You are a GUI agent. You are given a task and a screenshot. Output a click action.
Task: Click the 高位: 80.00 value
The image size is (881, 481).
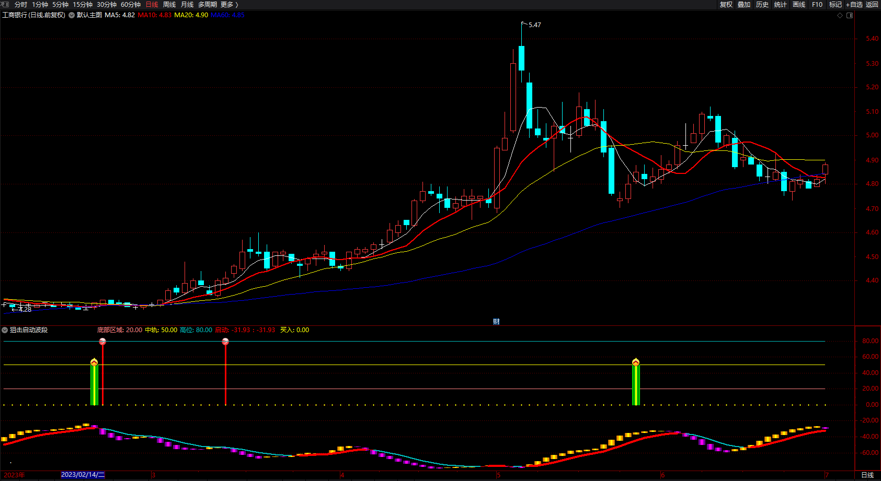[x=196, y=330]
